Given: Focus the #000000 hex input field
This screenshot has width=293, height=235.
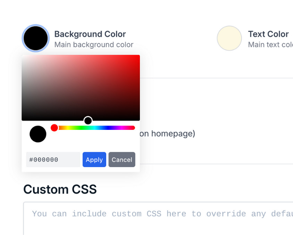Looking at the screenshot, I should (53, 159).
